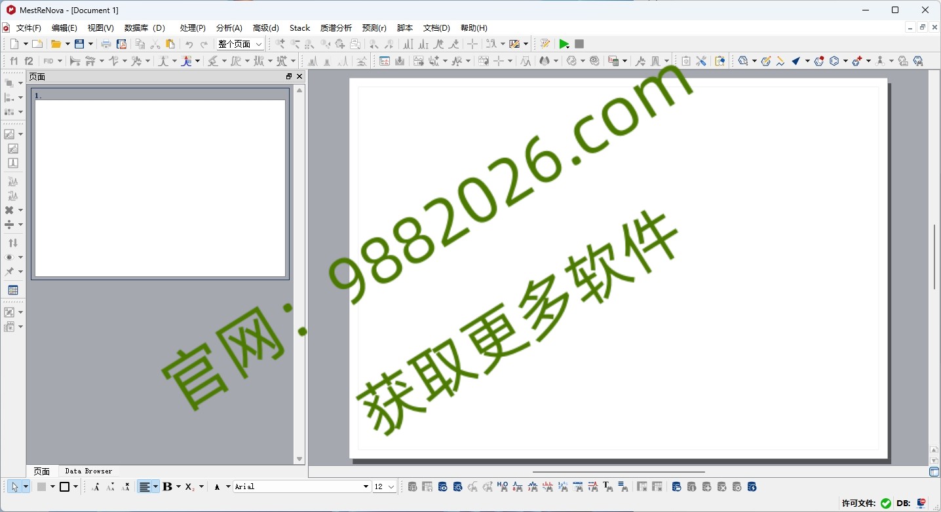The height and width of the screenshot is (512, 941).
Task: Open the 视图(V) menu
Action: click(x=100, y=27)
